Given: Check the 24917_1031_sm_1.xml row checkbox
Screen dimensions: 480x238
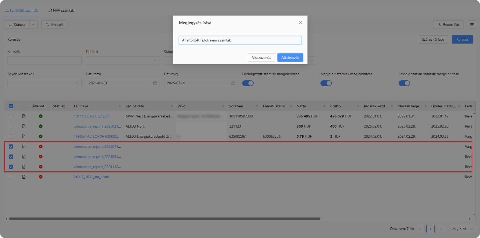Looking at the screenshot, I should coord(11,177).
